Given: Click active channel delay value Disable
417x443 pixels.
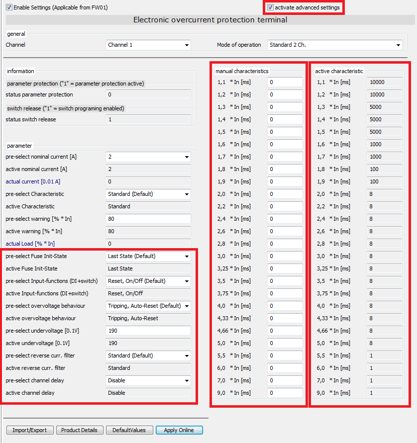Looking at the screenshot, I should pos(148,393).
